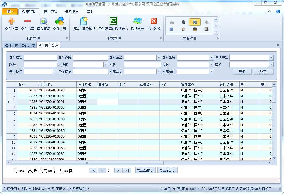Open 界面皮肤 group dialog launcher
The image size is (284, 194).
pos(217,39)
